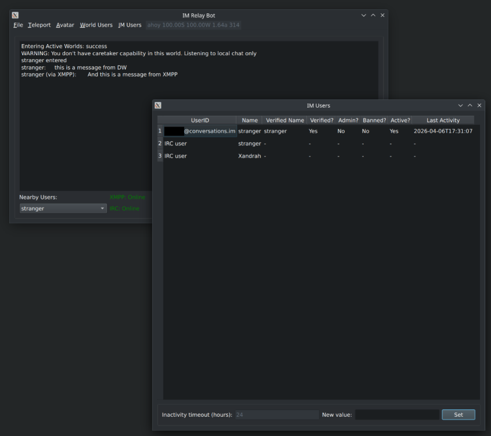
Task: Click the New value input field
Action: (397, 414)
